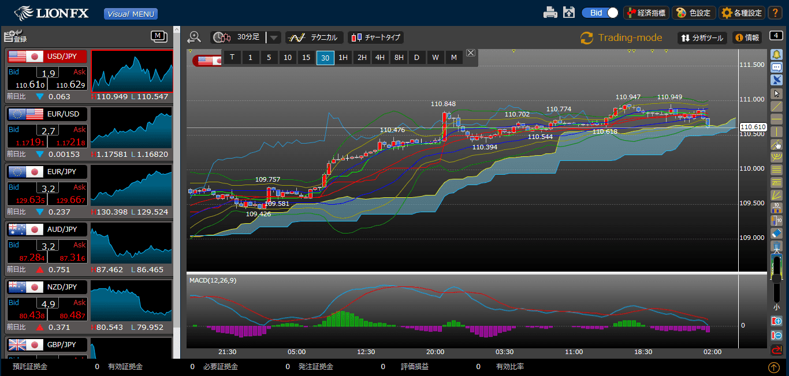Click the 情報 information button
Screen dimensions: 789x376
click(x=747, y=37)
